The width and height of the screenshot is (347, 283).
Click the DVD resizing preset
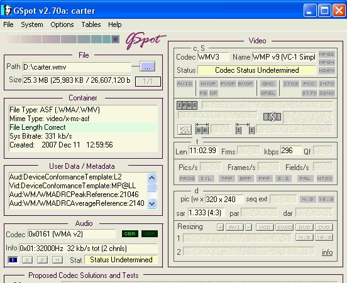pyautogui.click(x=304, y=227)
